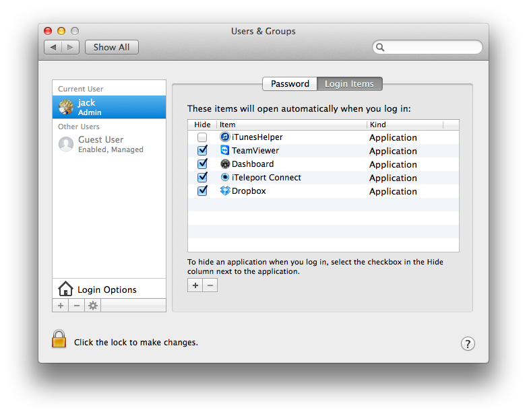This screenshot has width=527, height=416.
Task: Click Application kind in Dropbox row
Action: coord(393,191)
